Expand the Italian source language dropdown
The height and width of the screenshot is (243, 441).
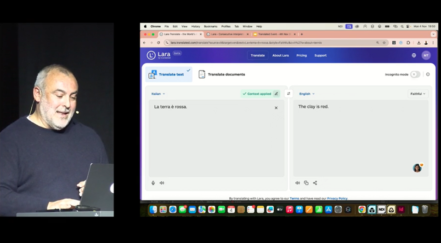pyautogui.click(x=158, y=93)
